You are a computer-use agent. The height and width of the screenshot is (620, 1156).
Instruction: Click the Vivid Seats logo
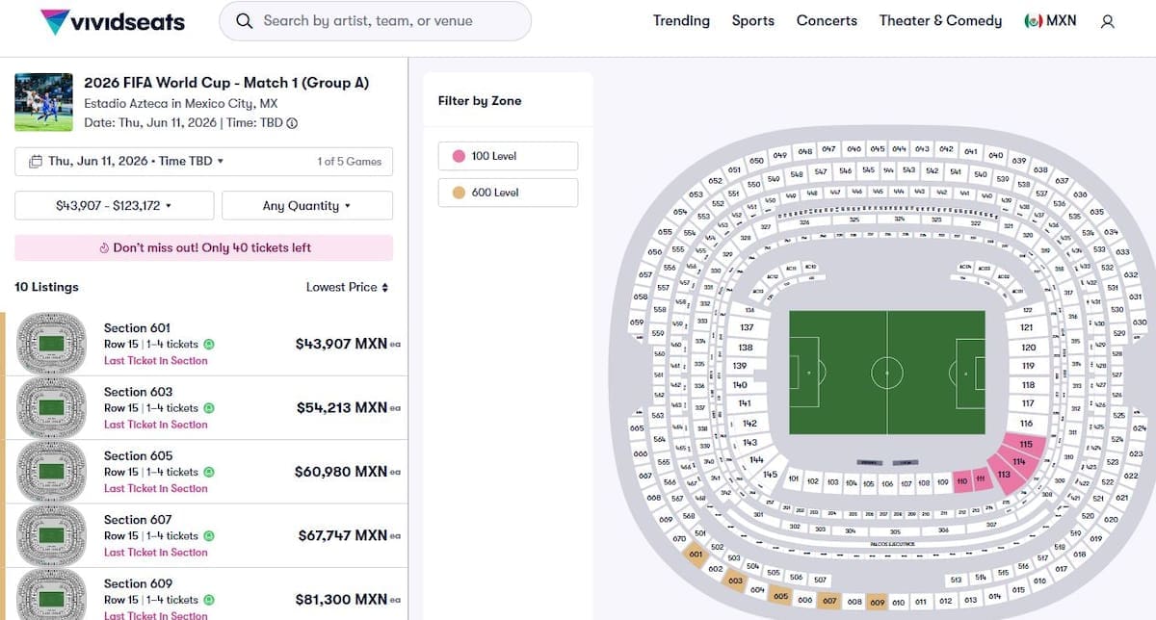tap(113, 21)
